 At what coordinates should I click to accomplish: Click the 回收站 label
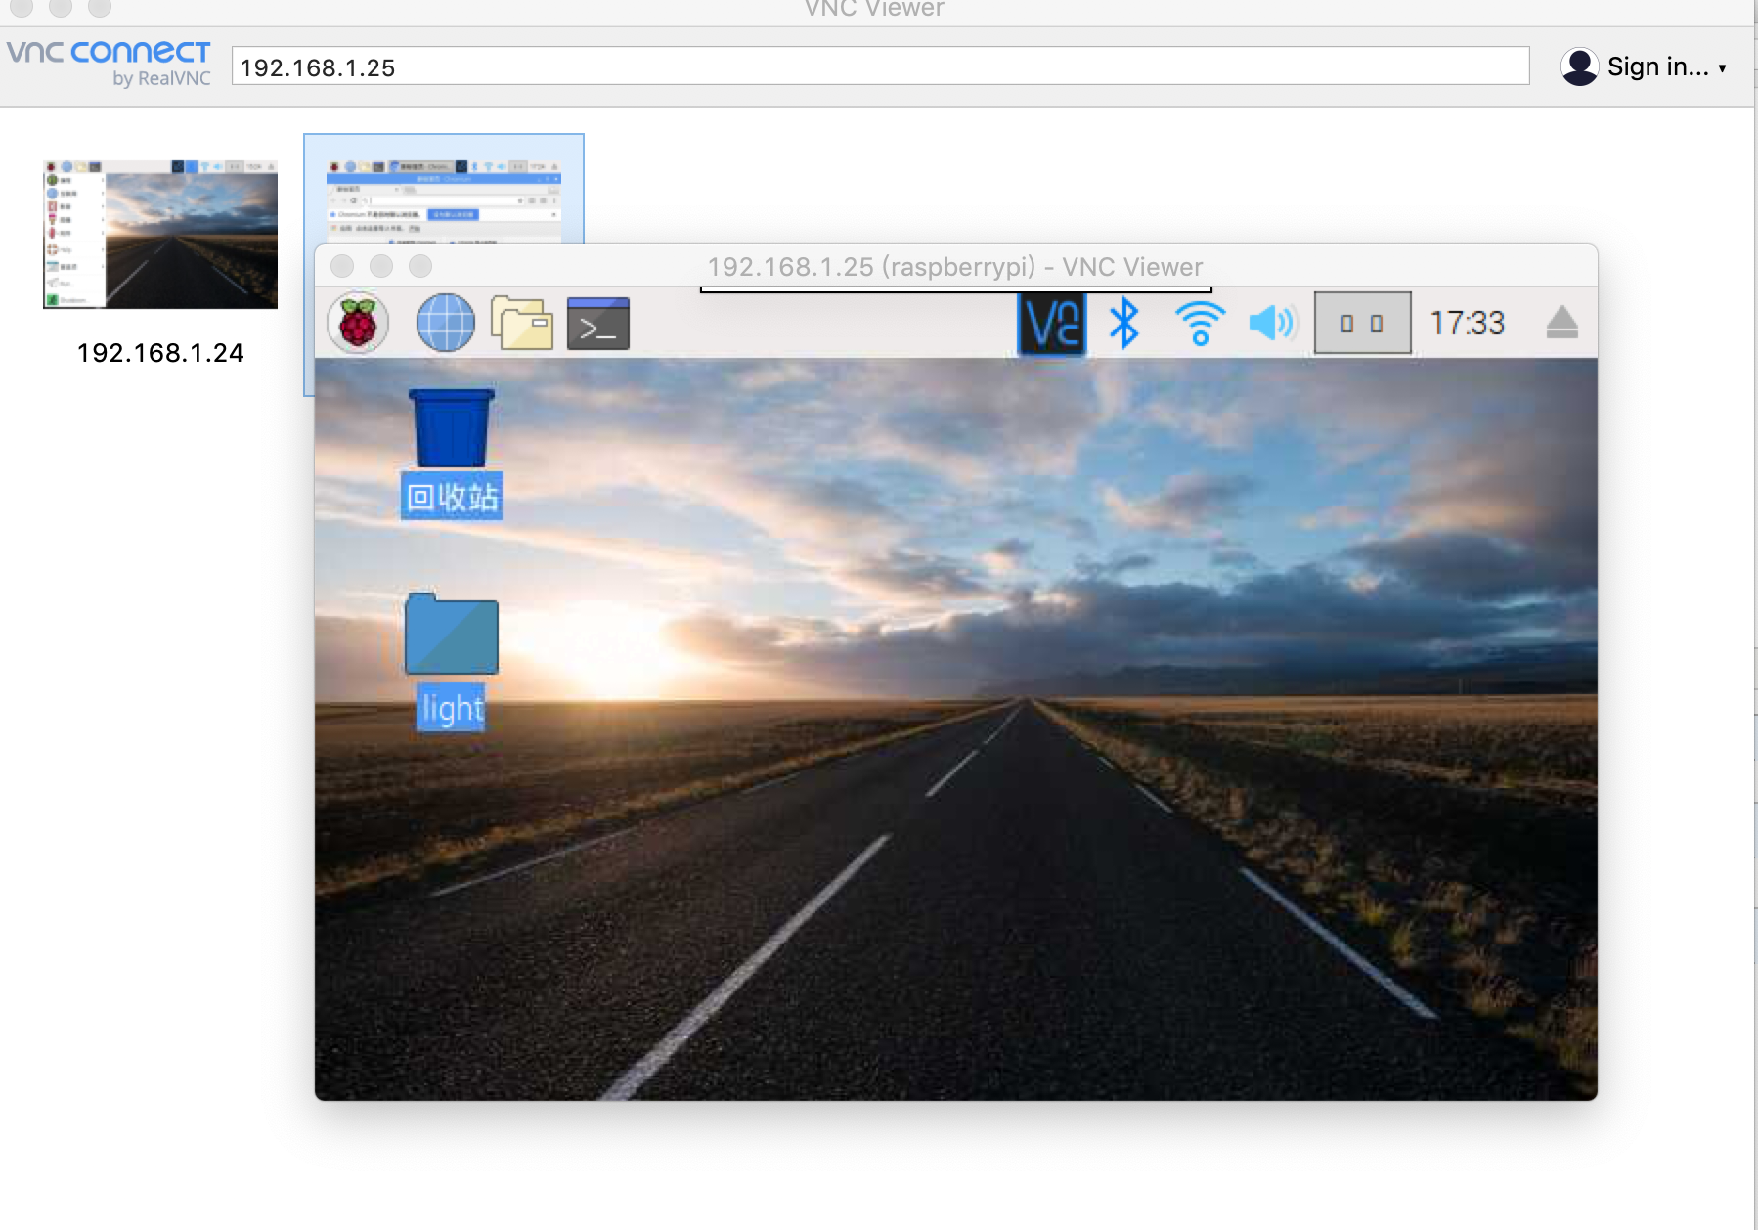(452, 497)
